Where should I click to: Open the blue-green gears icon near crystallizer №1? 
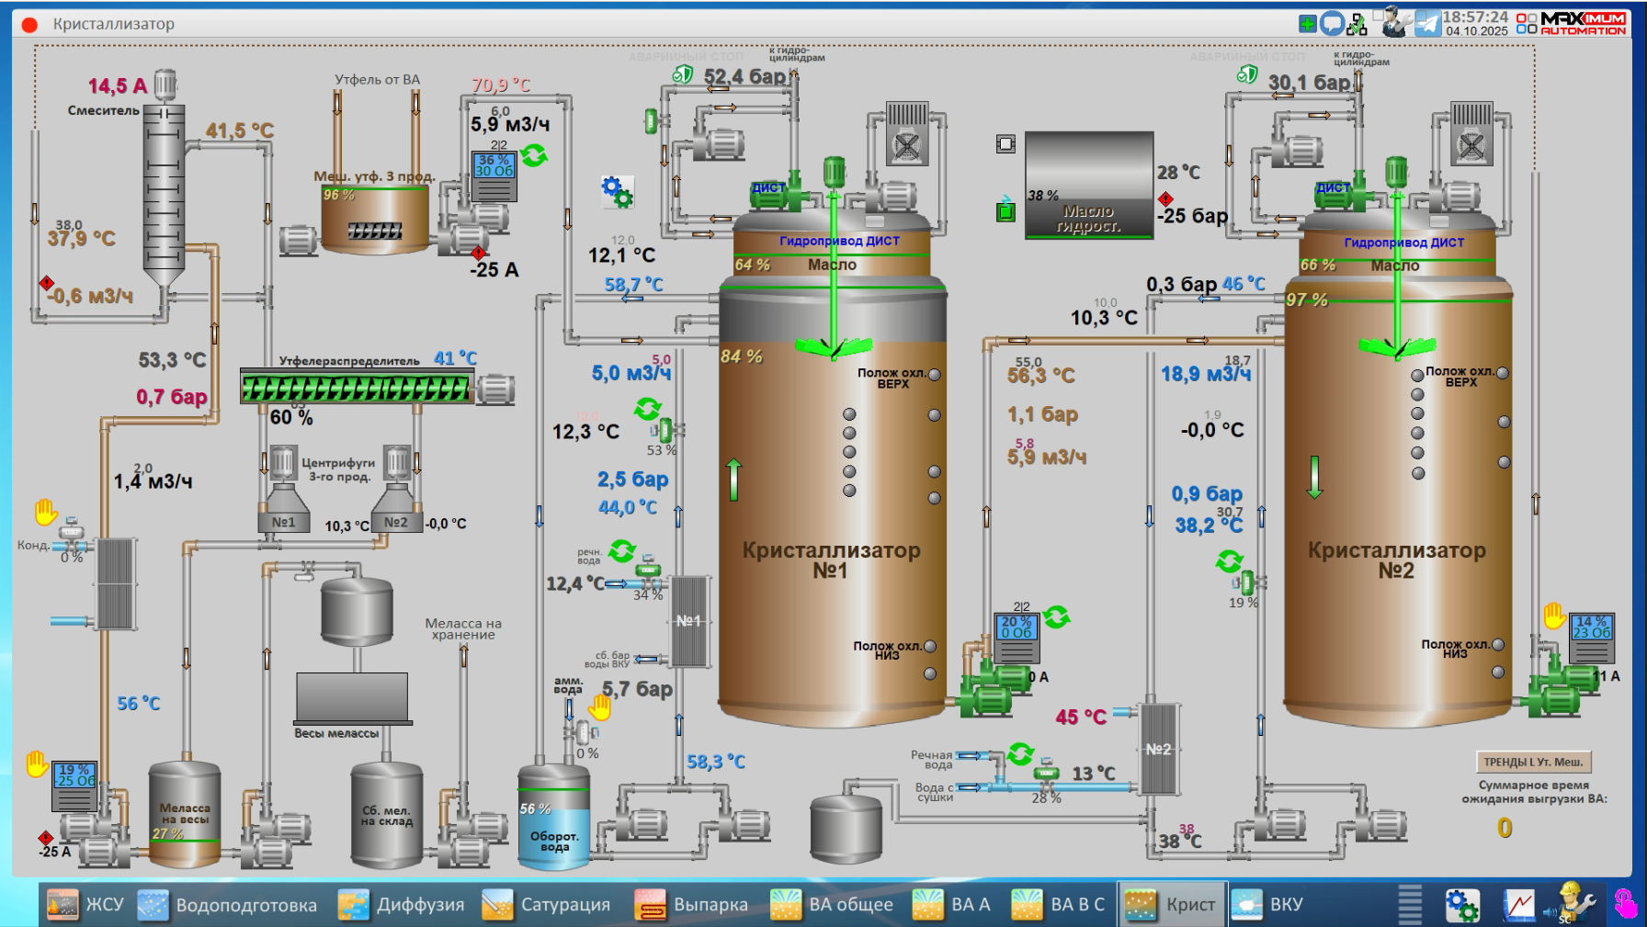pos(617,192)
